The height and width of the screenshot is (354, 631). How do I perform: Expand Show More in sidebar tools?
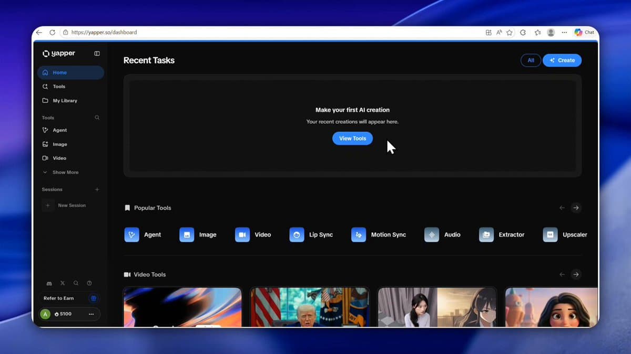[60, 172]
